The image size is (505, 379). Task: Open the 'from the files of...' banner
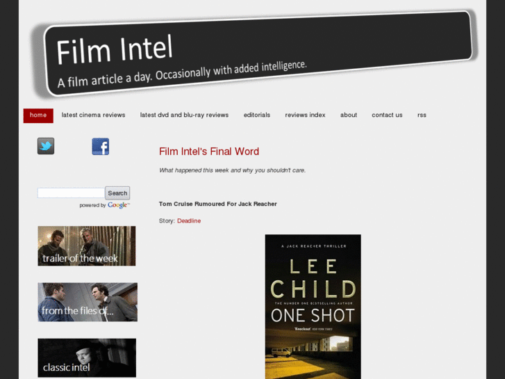pos(88,303)
